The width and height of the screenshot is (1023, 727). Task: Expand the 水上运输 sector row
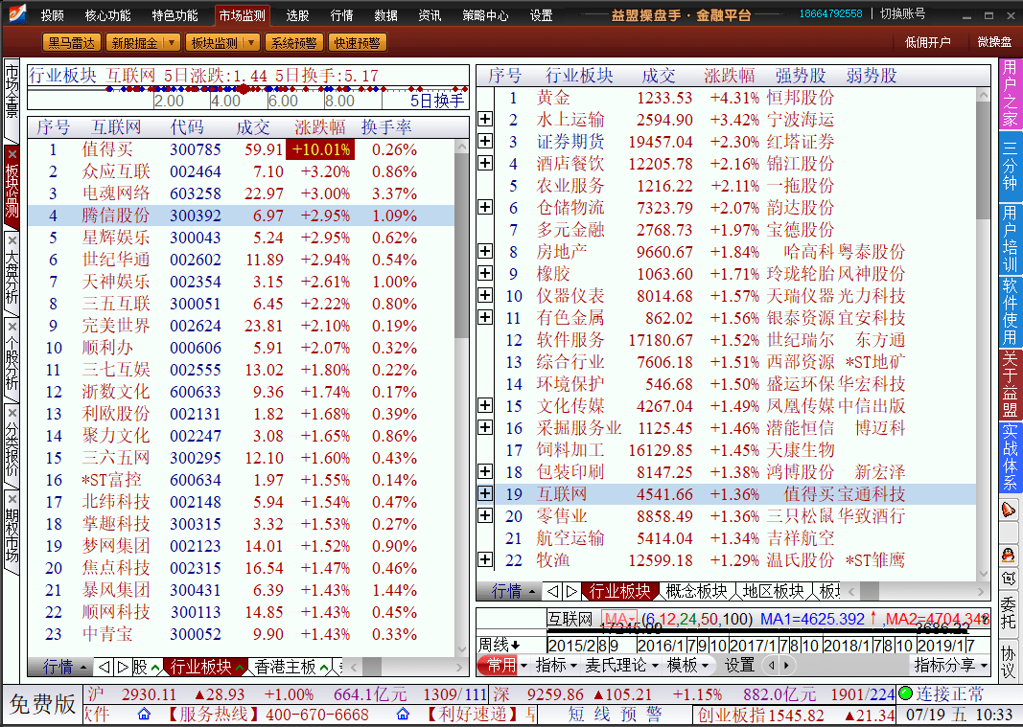coord(485,119)
